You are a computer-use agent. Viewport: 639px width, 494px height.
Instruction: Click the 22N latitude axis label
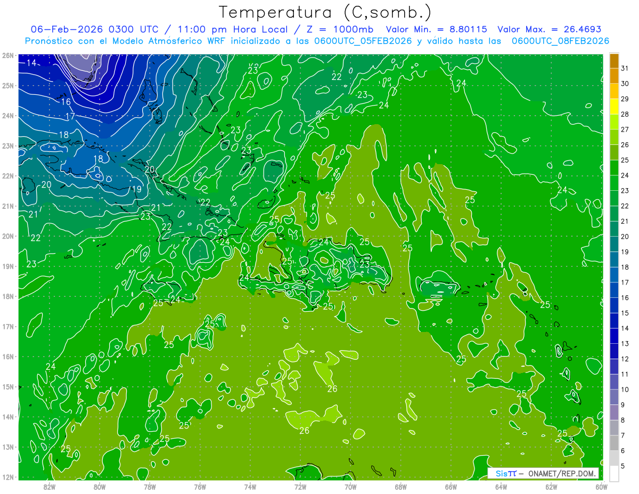[x=7, y=176]
